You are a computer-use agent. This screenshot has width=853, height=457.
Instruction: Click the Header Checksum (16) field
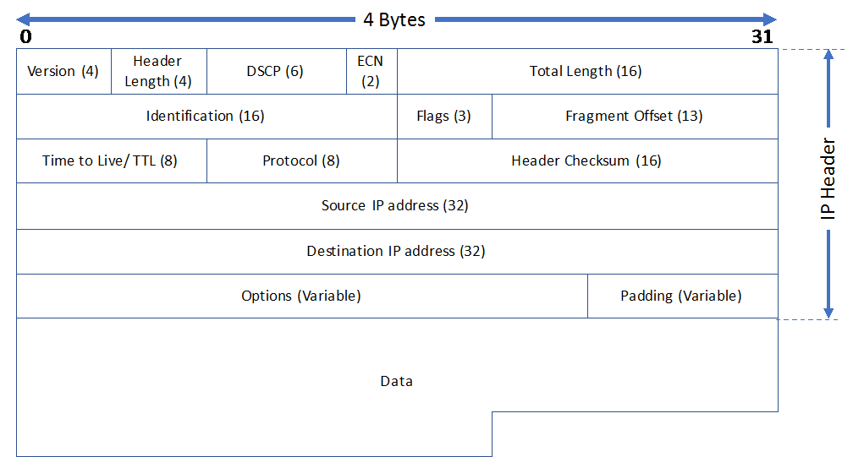(x=586, y=161)
